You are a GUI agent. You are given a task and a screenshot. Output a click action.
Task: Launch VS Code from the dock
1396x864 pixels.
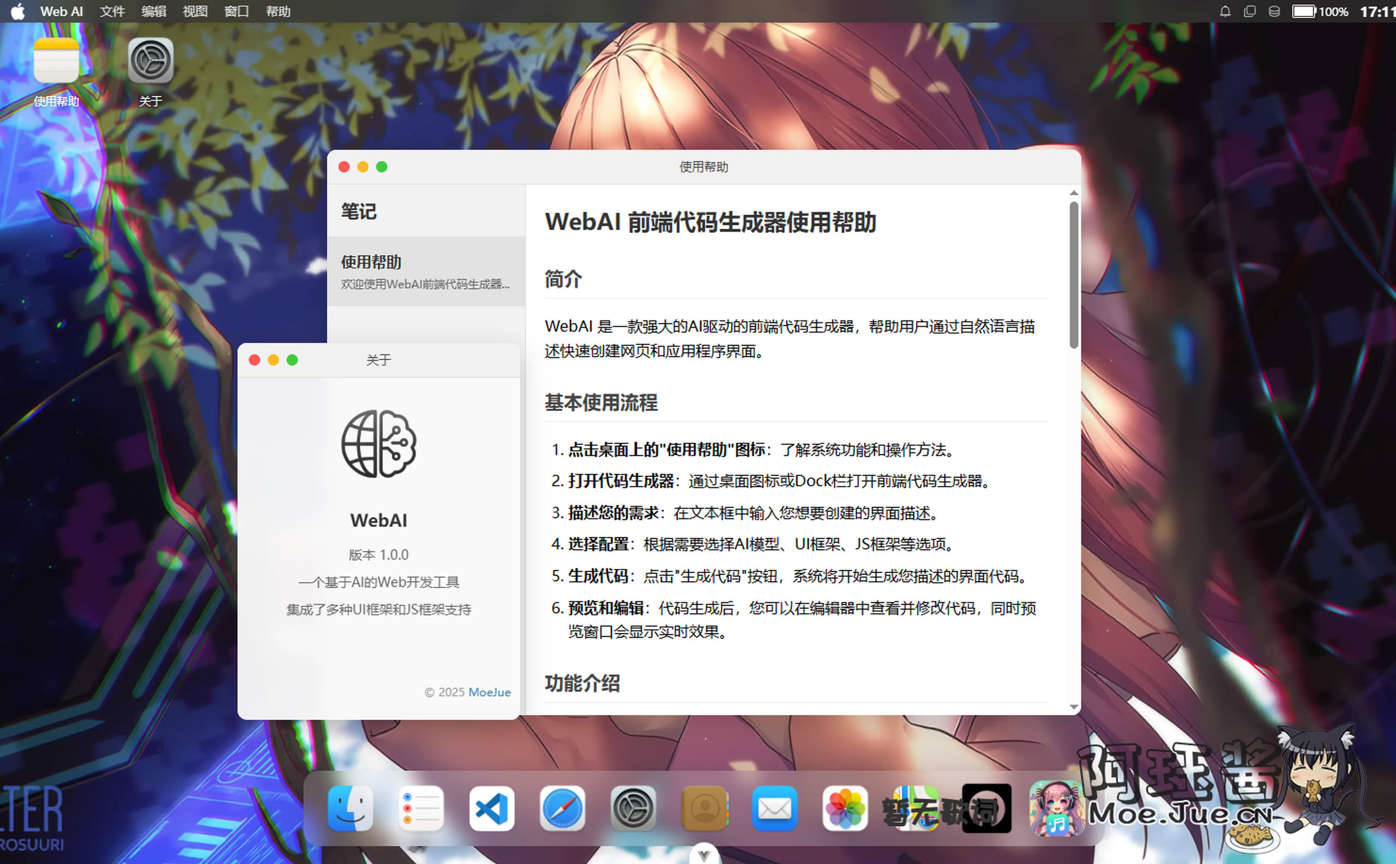[492, 808]
